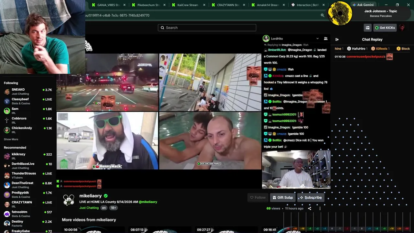Open kikikrazy in Recommended list
Screen dimensions: 414x233
click(x=28, y=156)
